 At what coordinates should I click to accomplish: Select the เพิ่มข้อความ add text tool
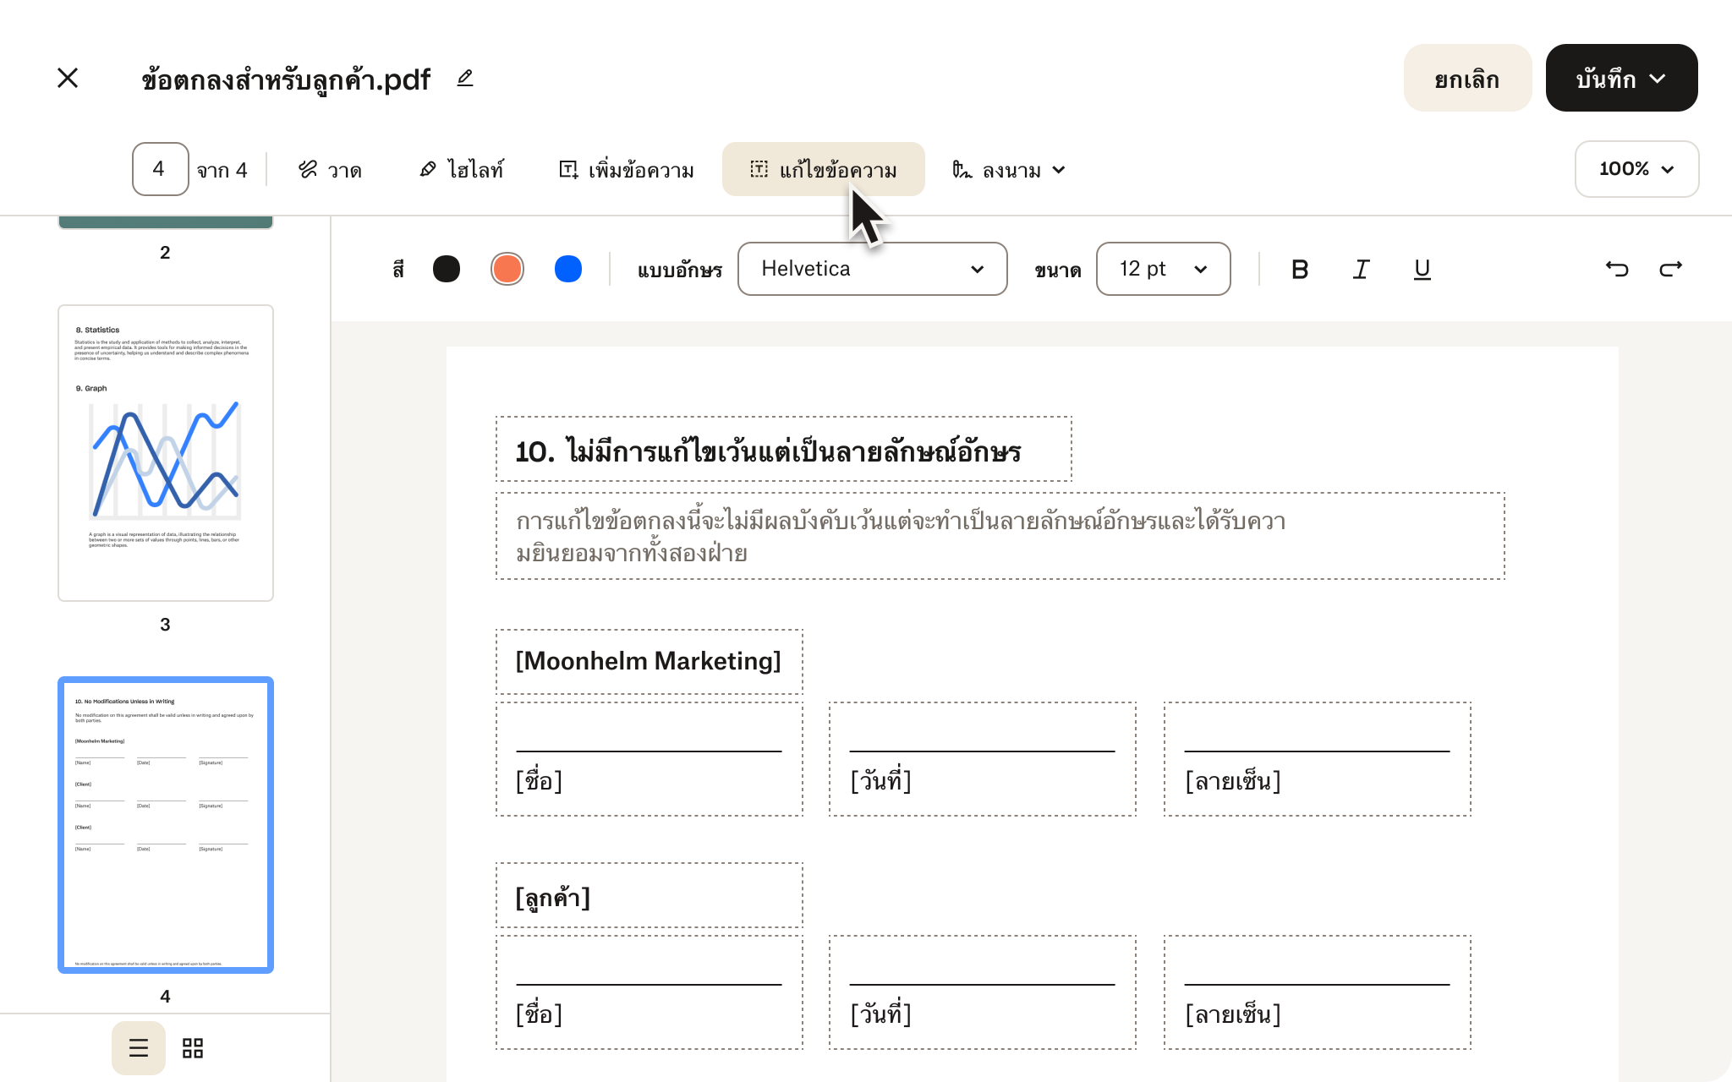627,170
